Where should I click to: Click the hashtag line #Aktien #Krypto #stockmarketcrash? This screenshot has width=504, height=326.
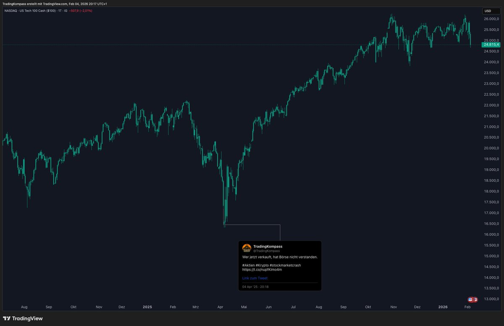click(x=272, y=265)
